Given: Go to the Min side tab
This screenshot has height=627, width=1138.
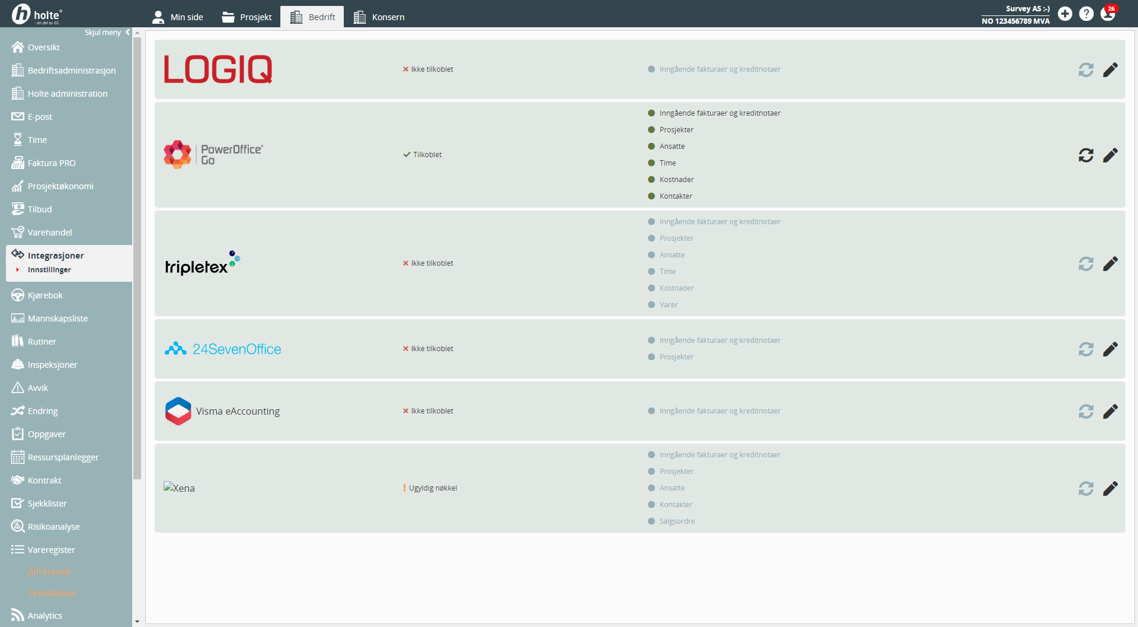Looking at the screenshot, I should [x=178, y=17].
